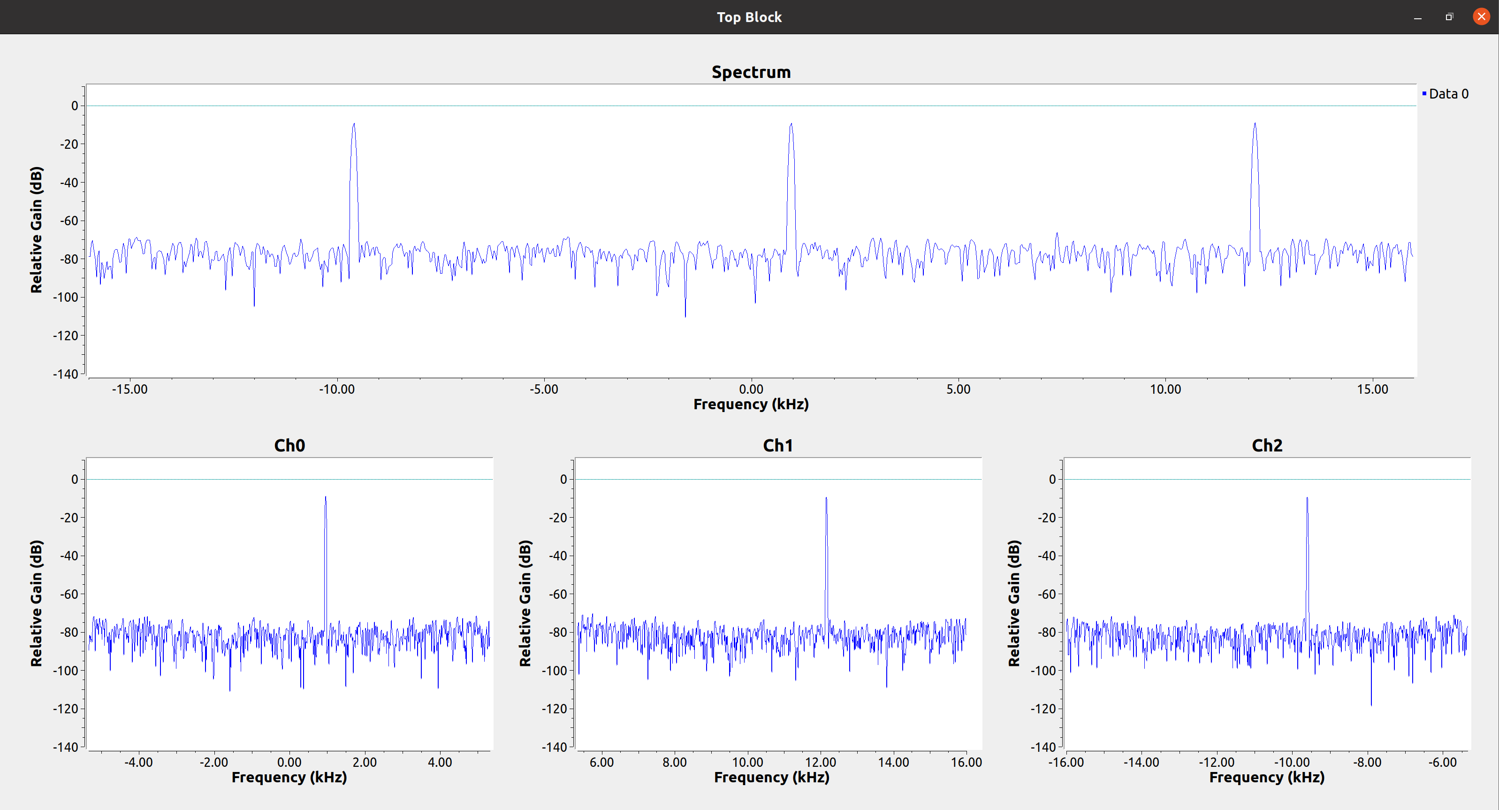Click the Ch1 peak near 12 kHz

click(x=826, y=499)
